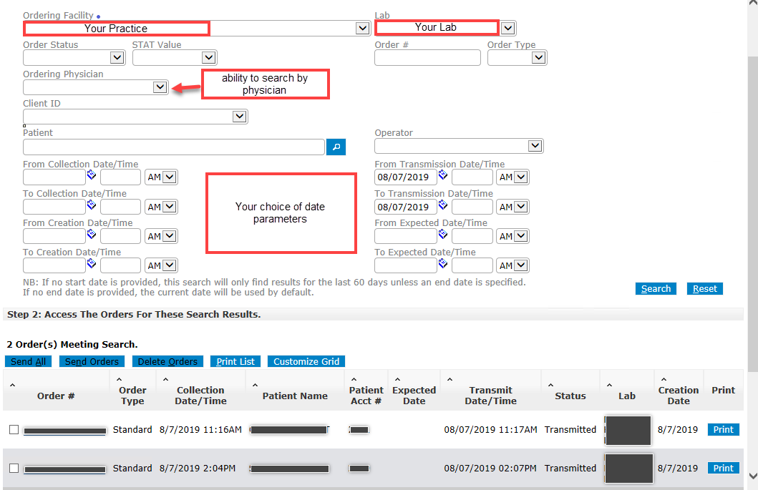Open Customize Grid
The width and height of the screenshot is (758, 490).
click(306, 361)
